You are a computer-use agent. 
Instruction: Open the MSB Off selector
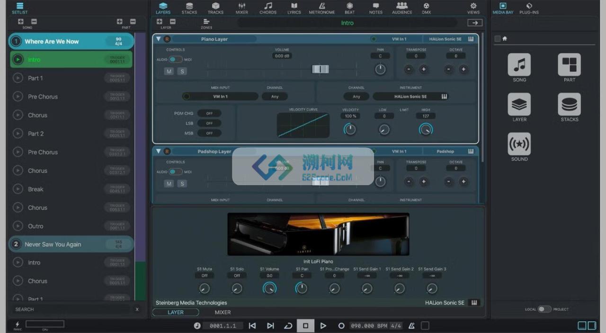209,133
